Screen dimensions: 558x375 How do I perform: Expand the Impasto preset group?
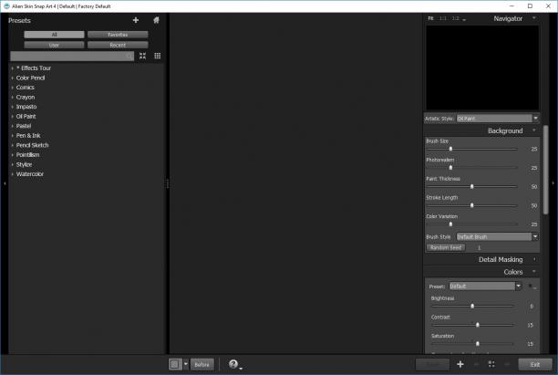pyautogui.click(x=12, y=107)
